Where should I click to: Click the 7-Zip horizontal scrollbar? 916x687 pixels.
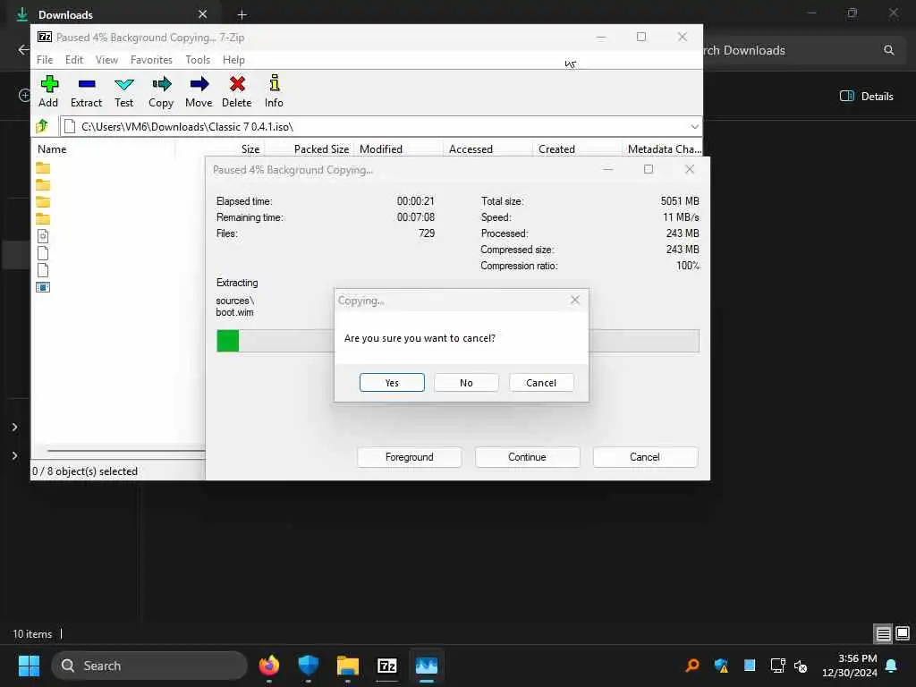click(125, 451)
